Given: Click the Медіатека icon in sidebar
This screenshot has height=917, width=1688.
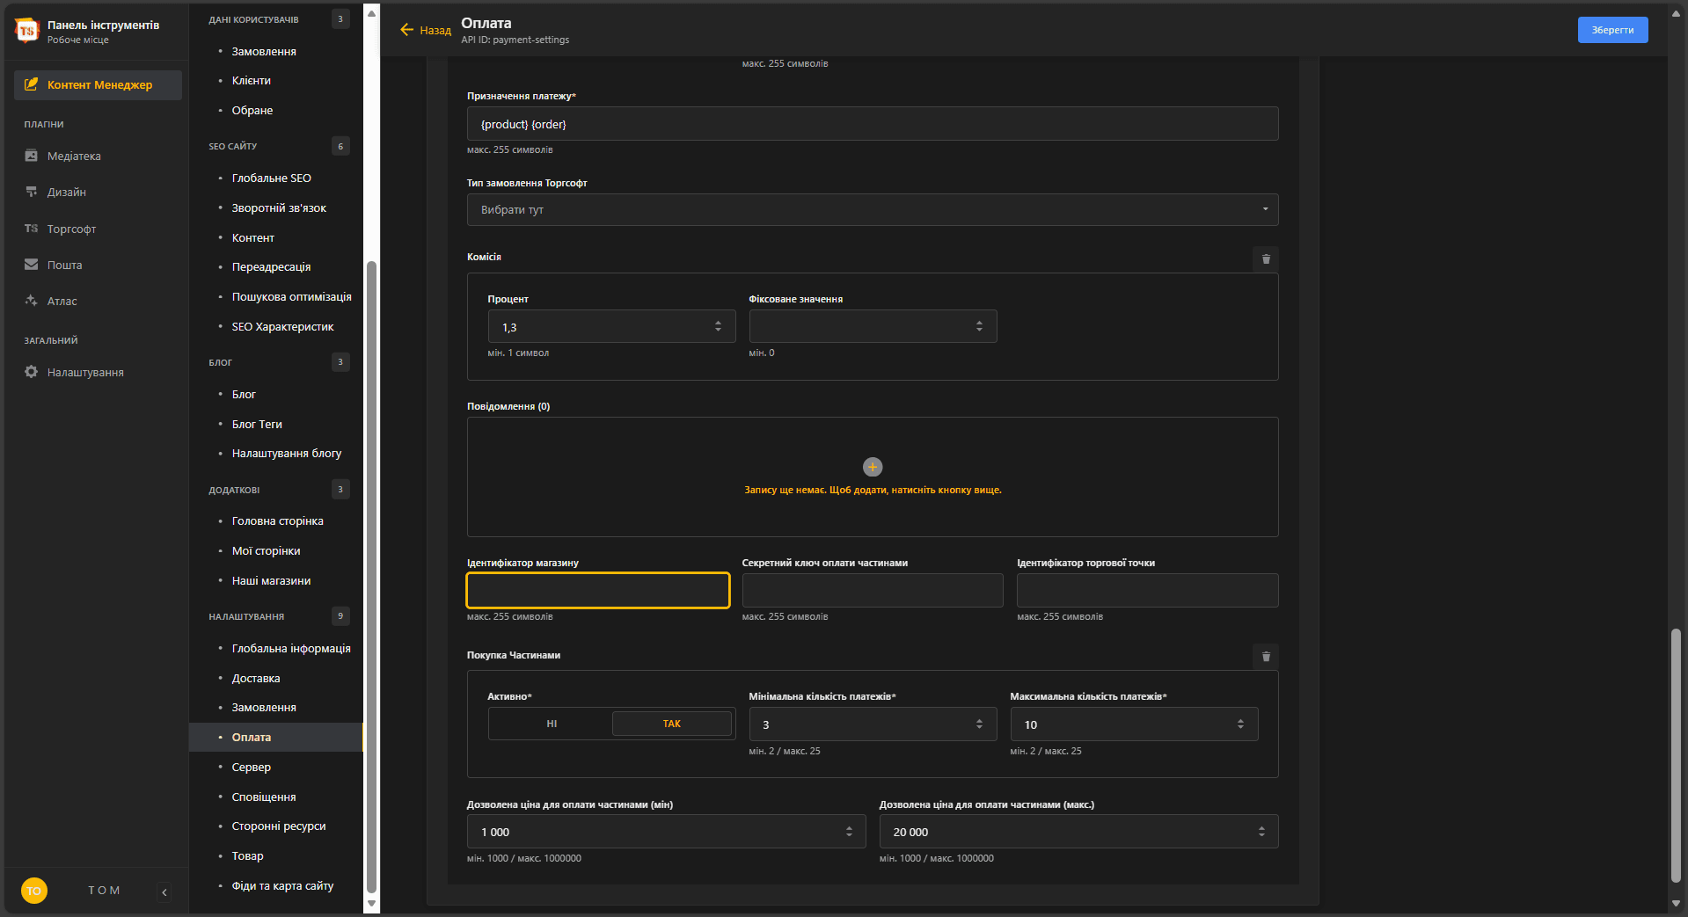Looking at the screenshot, I should point(32,156).
